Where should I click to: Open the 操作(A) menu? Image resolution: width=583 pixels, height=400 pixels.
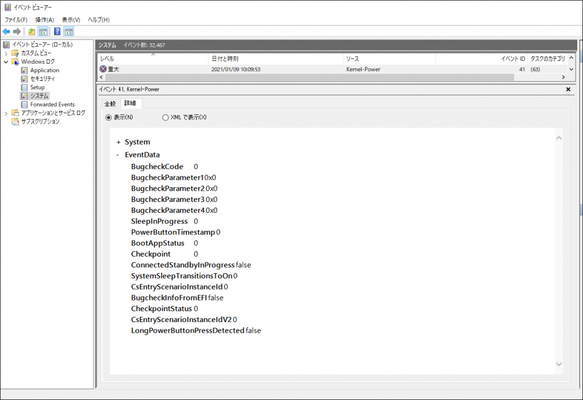click(44, 20)
